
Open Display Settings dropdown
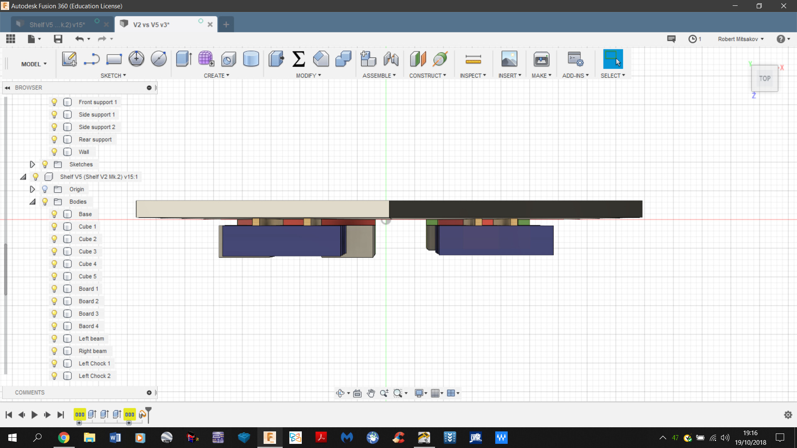[421, 393]
